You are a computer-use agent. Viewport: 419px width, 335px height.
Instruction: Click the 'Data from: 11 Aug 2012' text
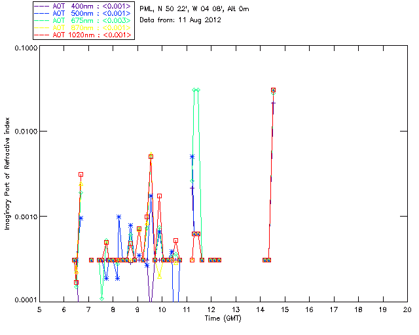click(x=181, y=20)
